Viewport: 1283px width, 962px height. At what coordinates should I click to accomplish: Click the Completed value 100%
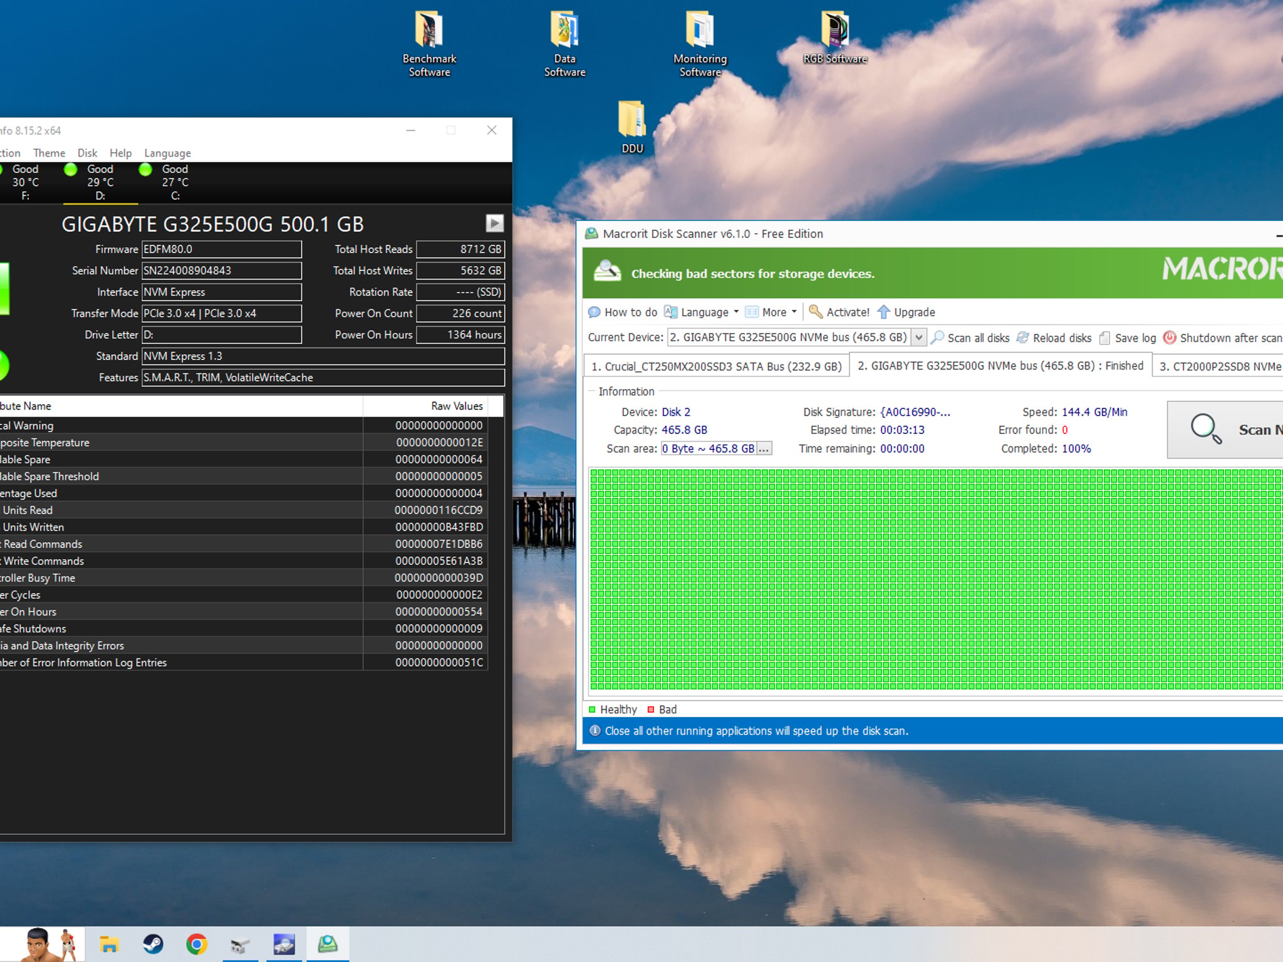[1076, 448]
